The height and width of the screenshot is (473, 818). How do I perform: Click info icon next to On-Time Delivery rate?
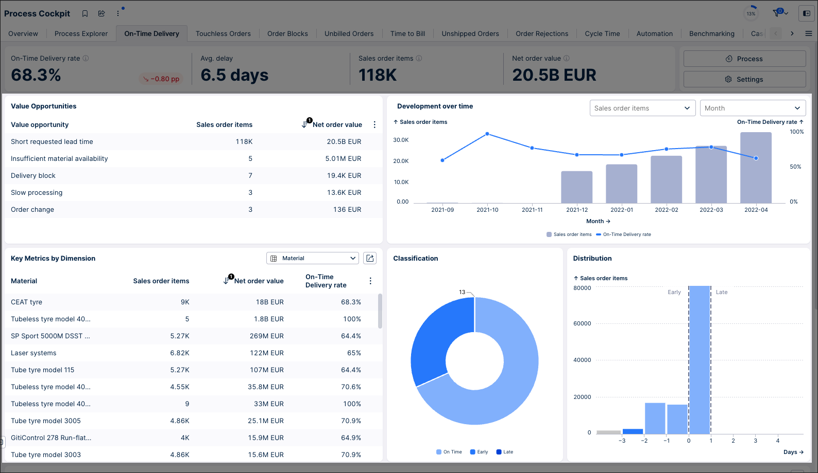pyautogui.click(x=86, y=58)
